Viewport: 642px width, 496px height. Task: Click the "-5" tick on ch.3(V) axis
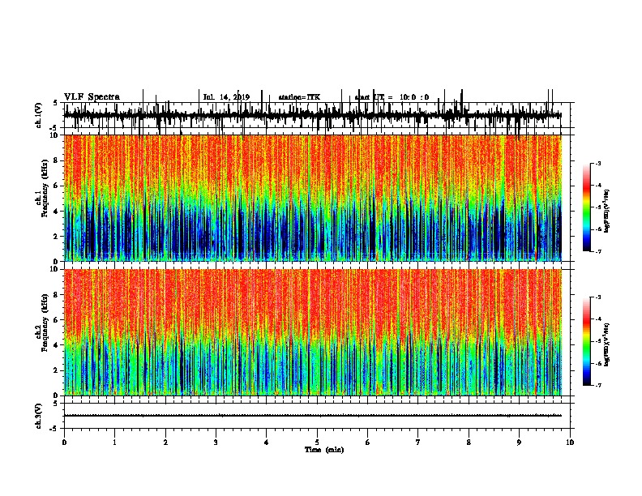[54, 429]
